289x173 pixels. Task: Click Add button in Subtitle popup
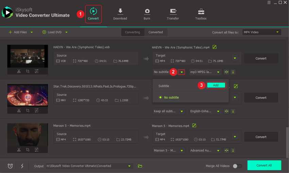[216, 85]
